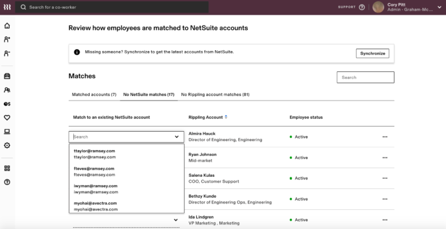Open the Home sidebar icon
446x229 pixels.
(7, 25)
